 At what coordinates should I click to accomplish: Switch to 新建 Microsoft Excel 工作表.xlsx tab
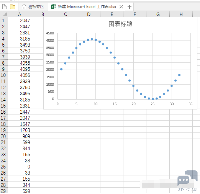click(87, 7)
